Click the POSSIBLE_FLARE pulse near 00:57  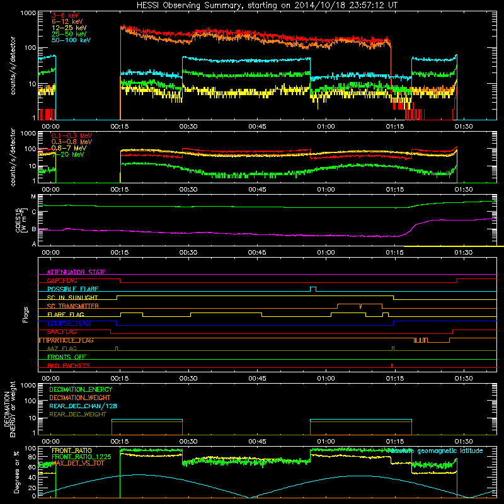tap(313, 289)
